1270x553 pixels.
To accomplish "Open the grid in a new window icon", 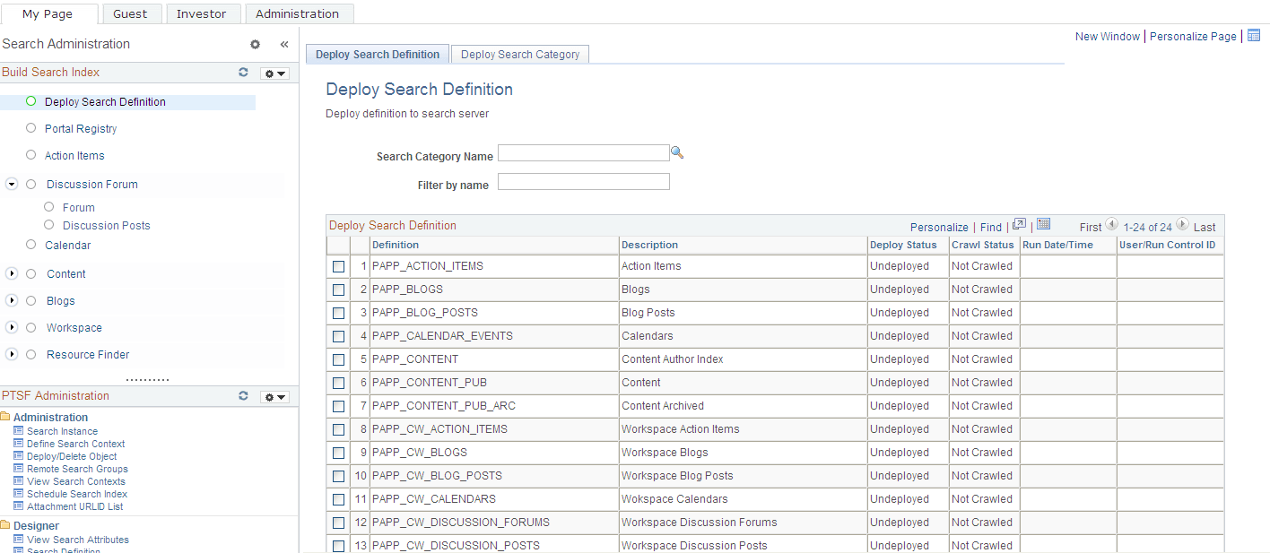I will pos(1019,226).
